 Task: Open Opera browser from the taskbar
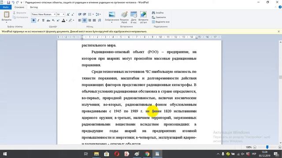point(116,154)
